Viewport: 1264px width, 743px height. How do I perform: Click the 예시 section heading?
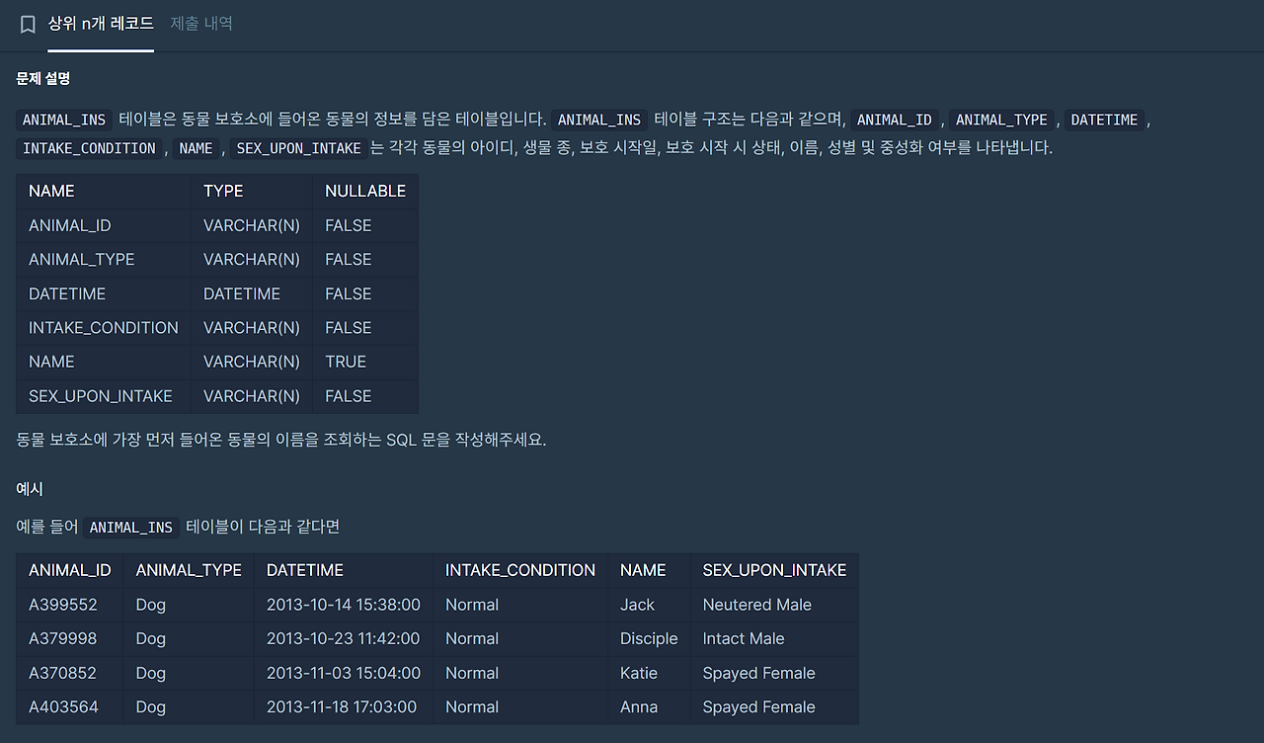tap(27, 488)
